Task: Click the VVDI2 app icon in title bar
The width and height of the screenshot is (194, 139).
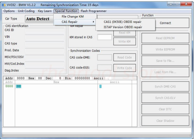Action: click(4, 5)
